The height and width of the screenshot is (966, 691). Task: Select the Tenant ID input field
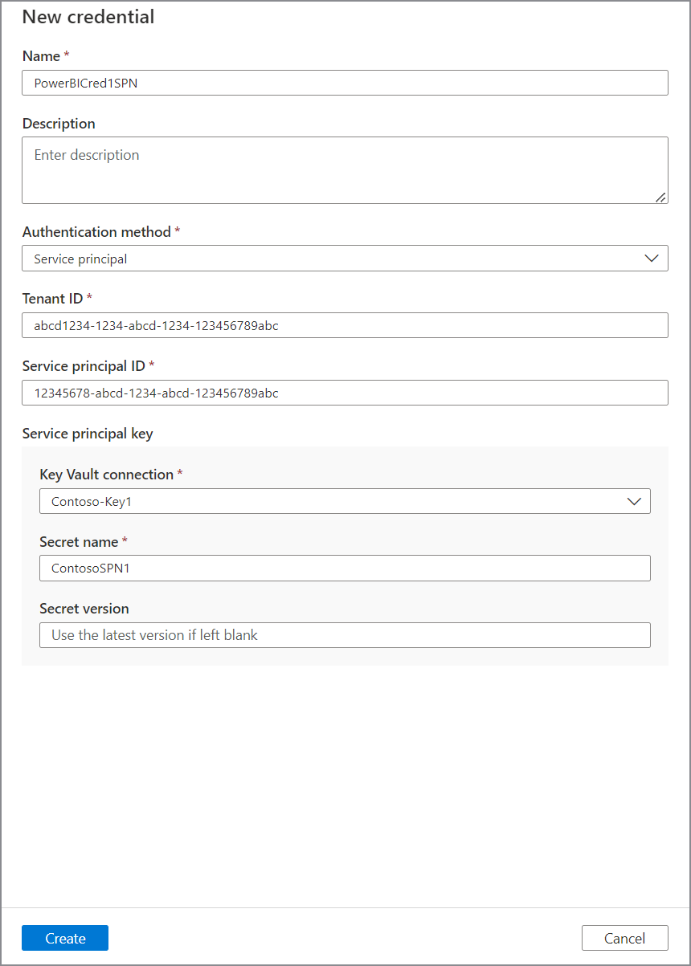345,325
